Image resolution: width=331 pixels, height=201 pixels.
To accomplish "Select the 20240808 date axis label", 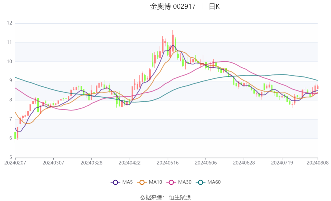I will click(x=318, y=163).
